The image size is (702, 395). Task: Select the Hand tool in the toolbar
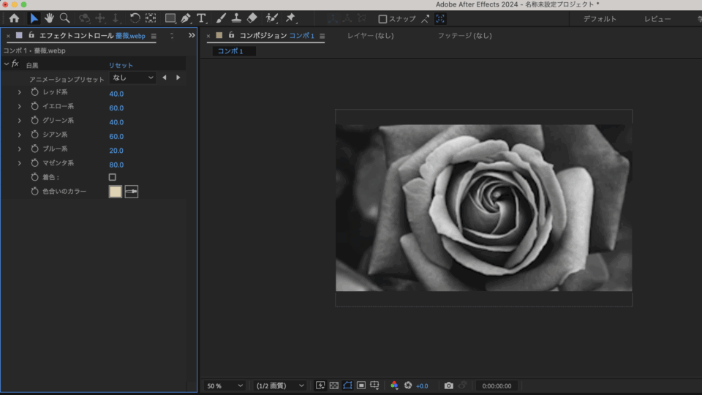click(50, 18)
